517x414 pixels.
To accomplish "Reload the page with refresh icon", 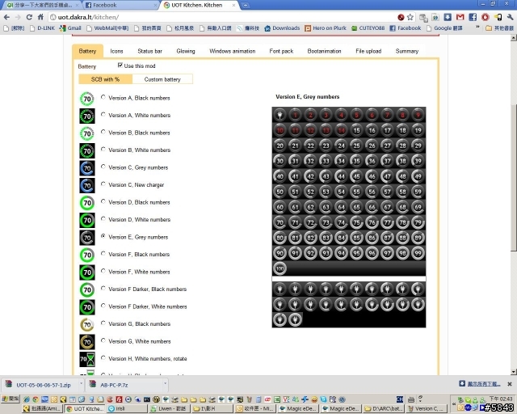I will point(29,17).
